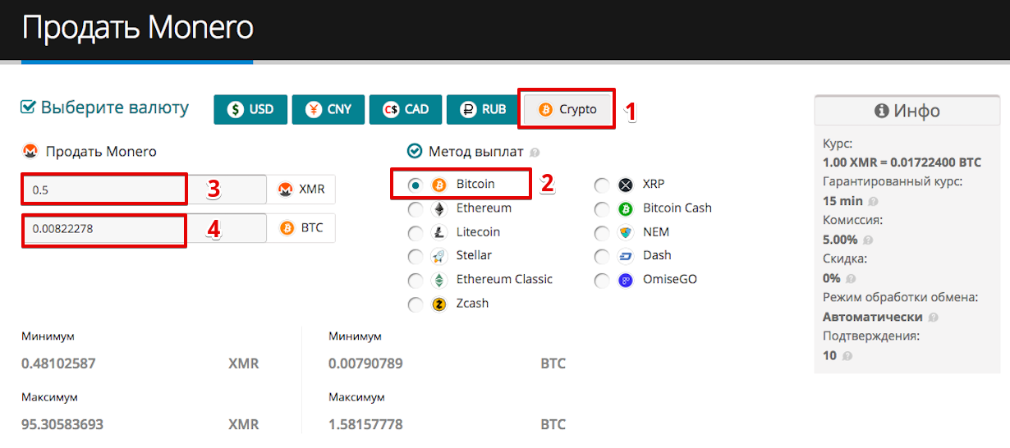Choose the Bitcoin Cash radio button
Viewport: 1010px width, 448px height.
603,209
